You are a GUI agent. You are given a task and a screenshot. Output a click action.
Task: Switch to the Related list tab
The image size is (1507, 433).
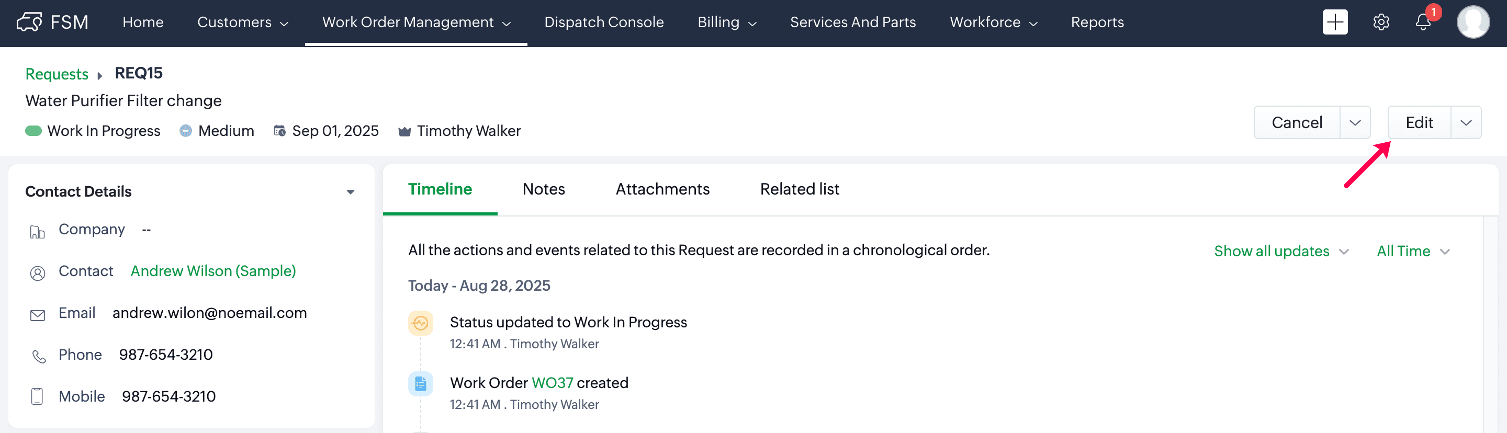click(799, 189)
